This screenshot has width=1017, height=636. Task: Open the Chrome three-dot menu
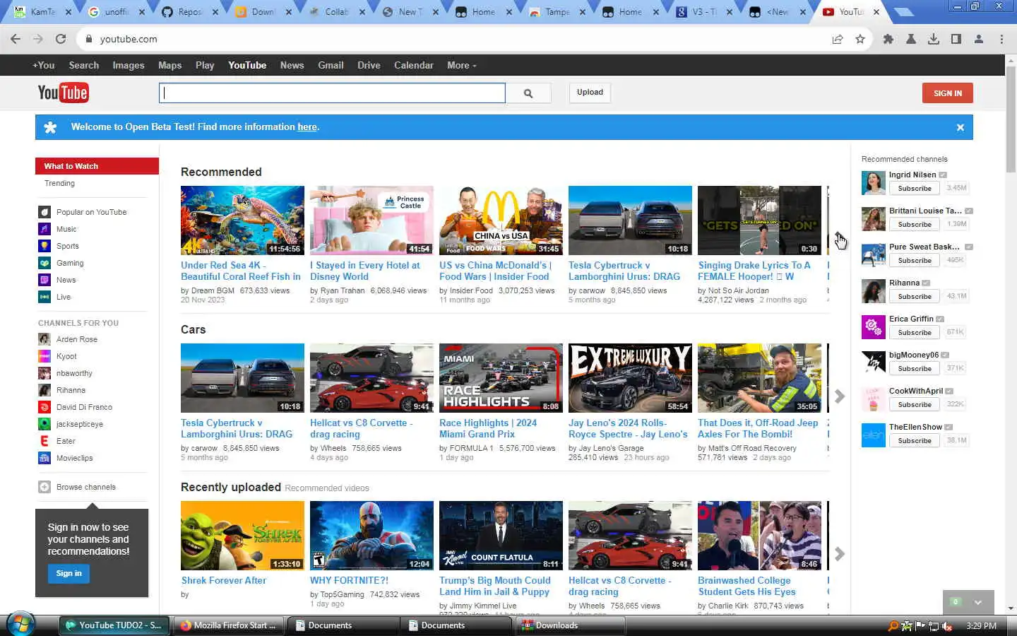(x=1001, y=39)
